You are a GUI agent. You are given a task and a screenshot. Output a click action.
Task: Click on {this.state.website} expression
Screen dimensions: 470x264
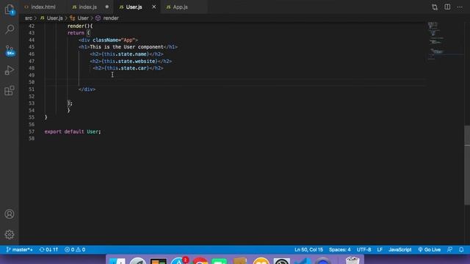(x=129, y=62)
